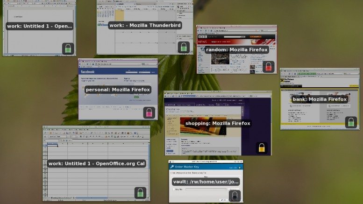The height and width of the screenshot is (204, 363).
Task: Select "bank: Mozilla Firefox" window label
Action: pyautogui.click(x=320, y=99)
